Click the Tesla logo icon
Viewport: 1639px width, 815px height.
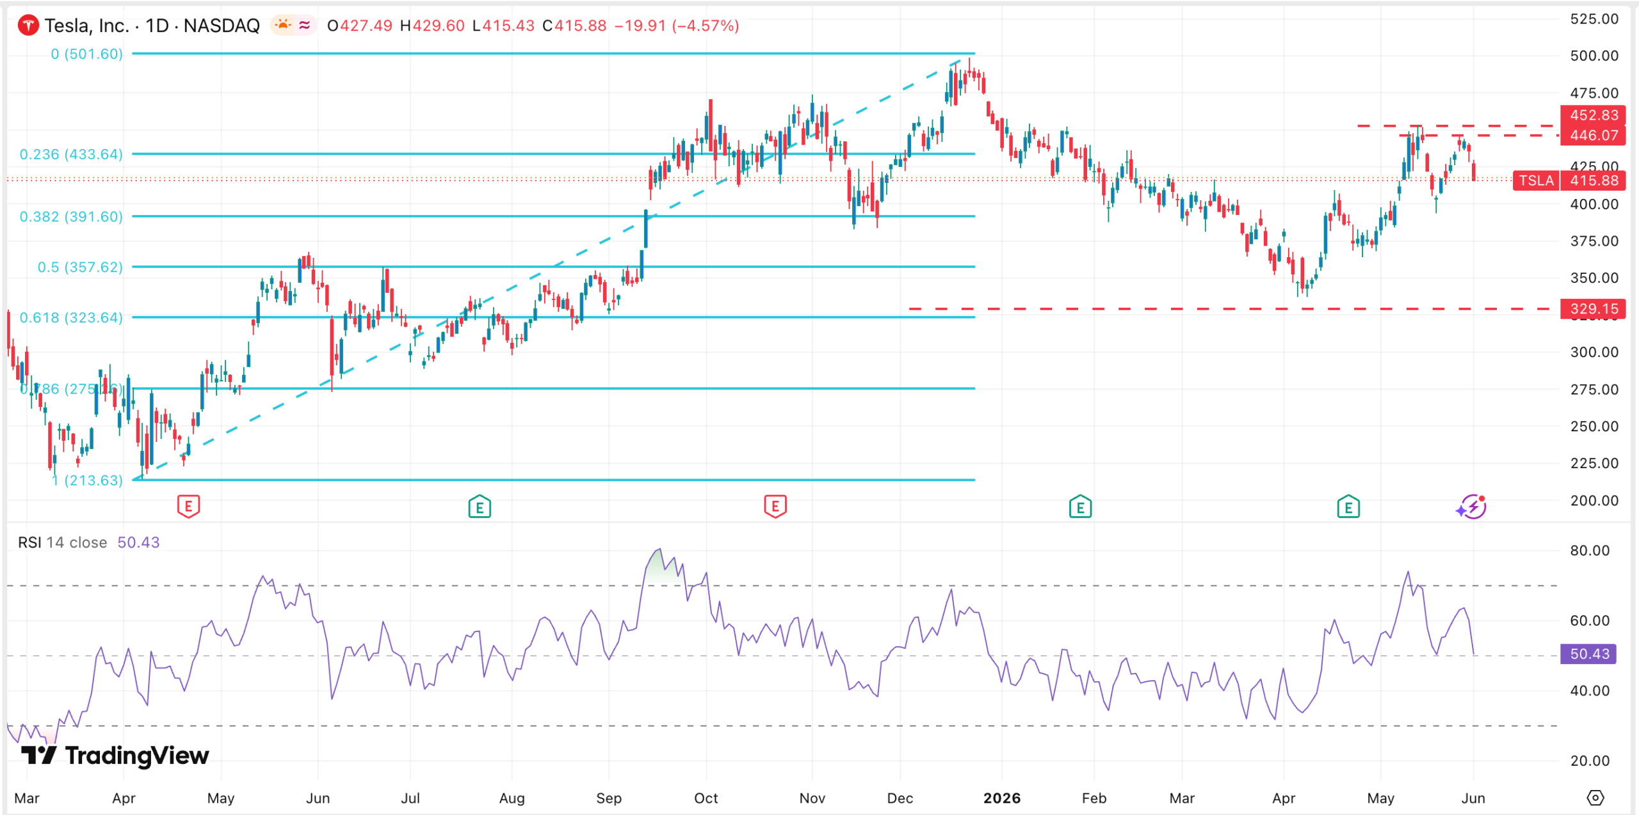[x=28, y=26]
